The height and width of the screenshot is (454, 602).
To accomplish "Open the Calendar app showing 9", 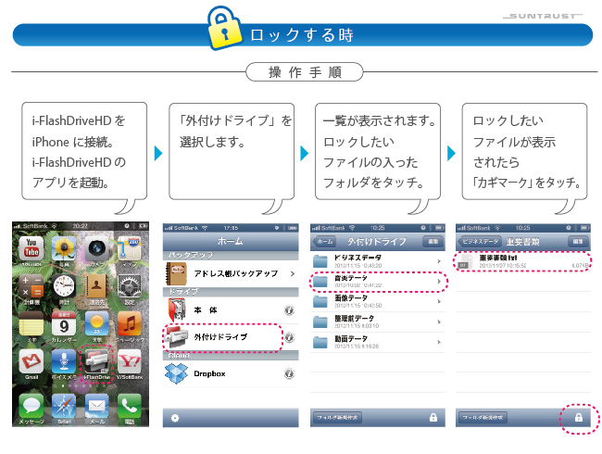I will click(x=63, y=323).
